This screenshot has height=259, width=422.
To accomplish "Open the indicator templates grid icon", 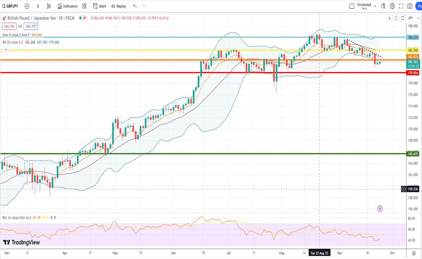I will pos(84,6).
